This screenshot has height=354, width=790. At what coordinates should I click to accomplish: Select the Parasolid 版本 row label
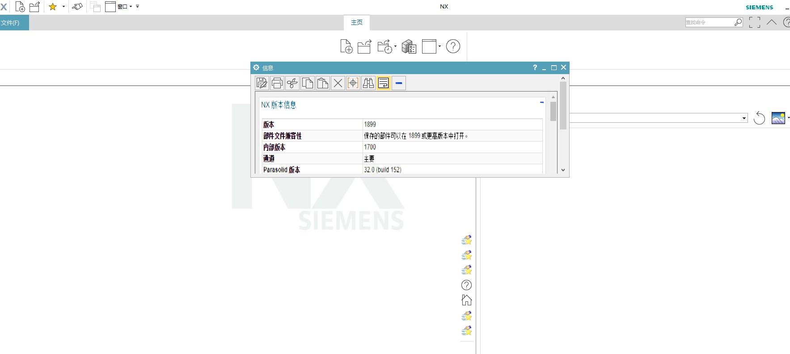pyautogui.click(x=282, y=170)
